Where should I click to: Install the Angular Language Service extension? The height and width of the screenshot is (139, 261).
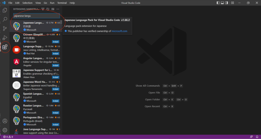tap(56, 65)
